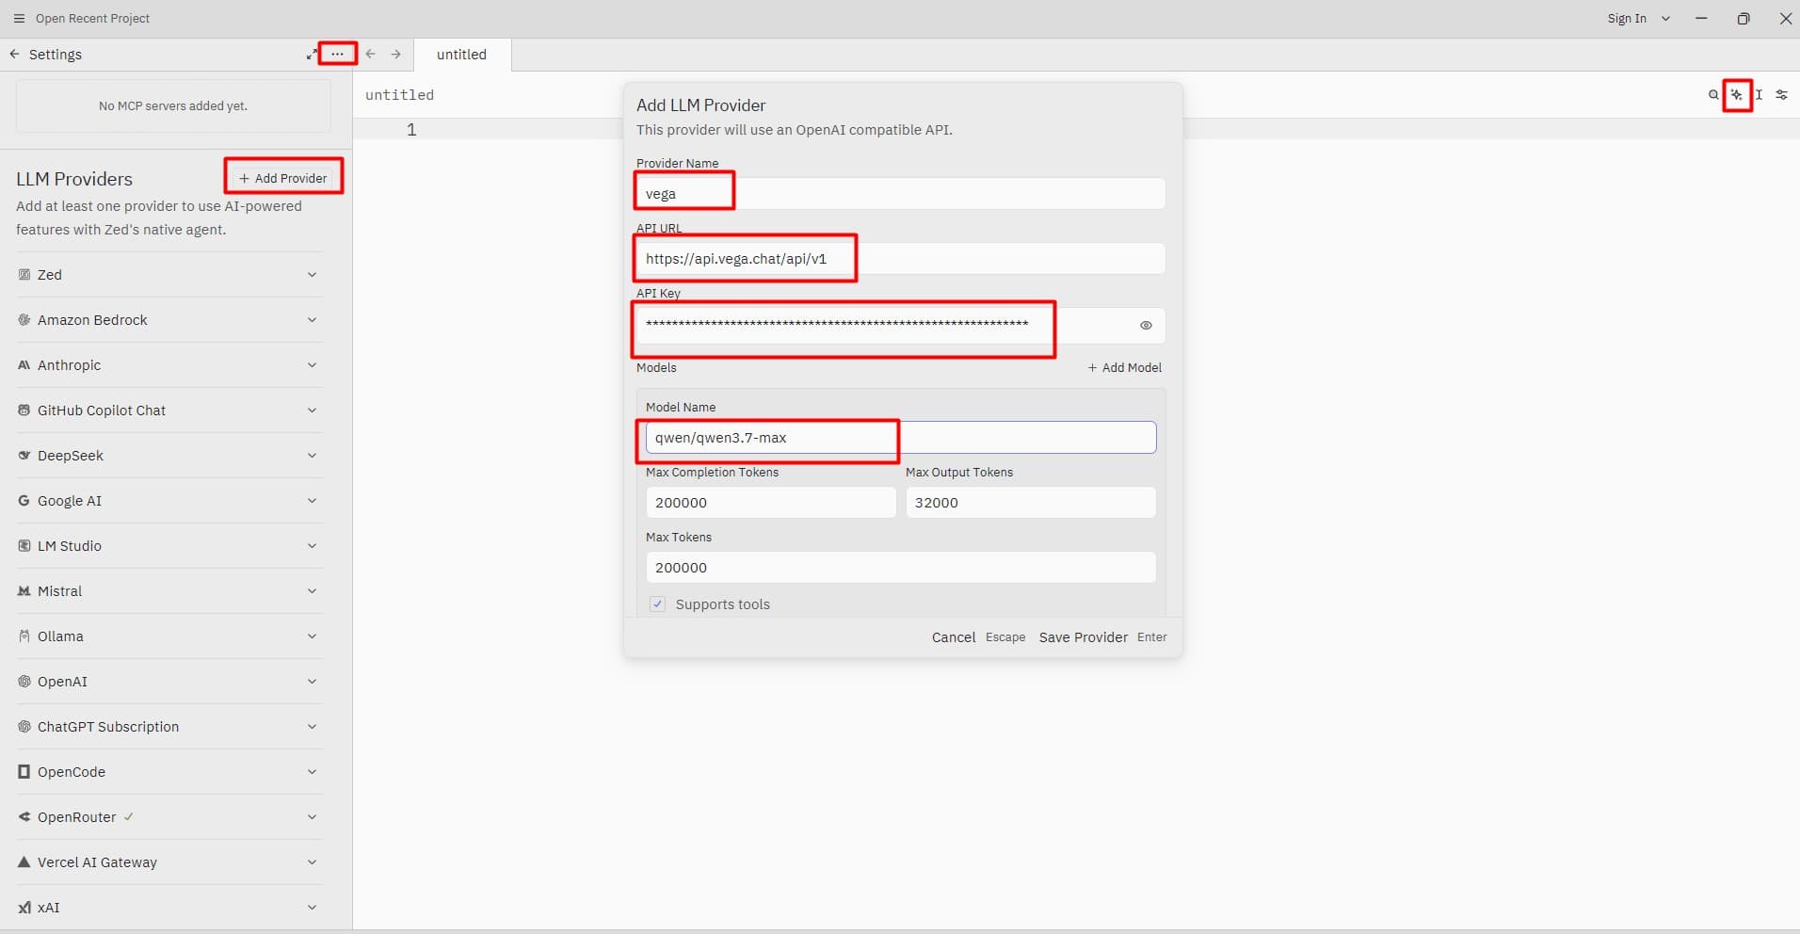Click the back arrow beside Settings
The width and height of the screenshot is (1800, 934).
pyautogui.click(x=14, y=54)
